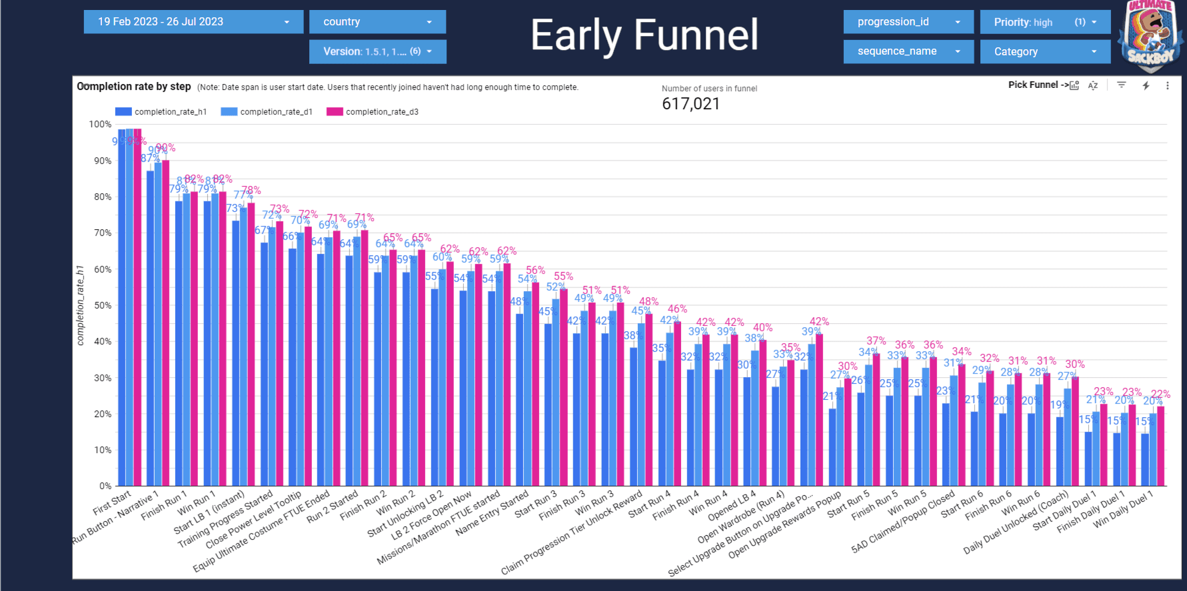Screen dimensions: 1187x591
Task: Click the Completion rate by step heading
Action: pos(134,87)
